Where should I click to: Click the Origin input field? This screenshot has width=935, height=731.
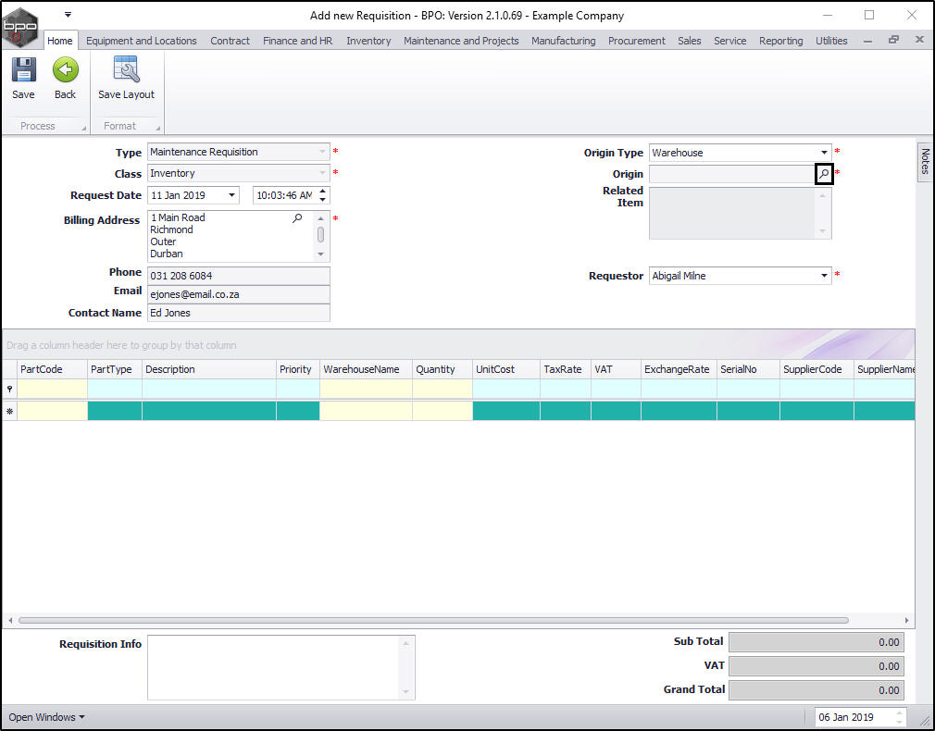(x=732, y=174)
